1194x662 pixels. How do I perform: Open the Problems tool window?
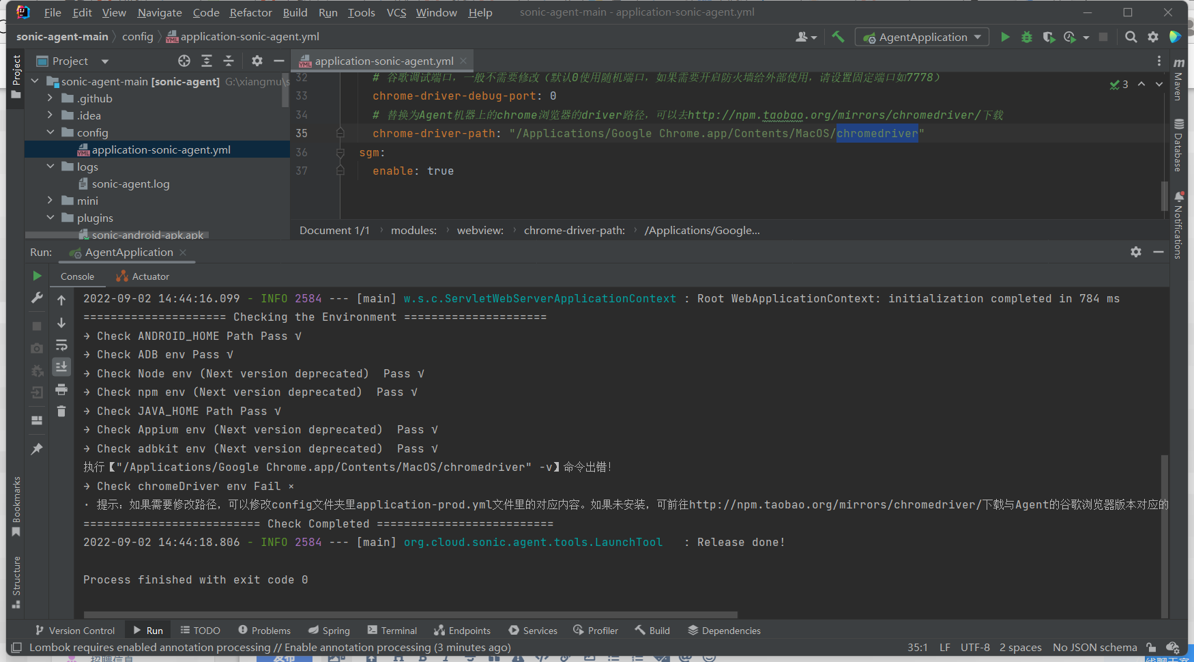(x=264, y=631)
